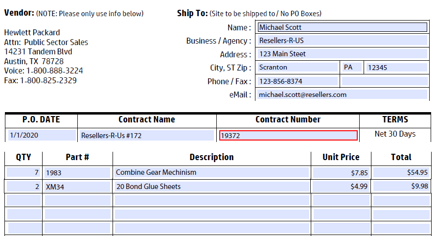Click the state field containing PA
The width and height of the screenshot is (437, 236).
[x=352, y=67]
